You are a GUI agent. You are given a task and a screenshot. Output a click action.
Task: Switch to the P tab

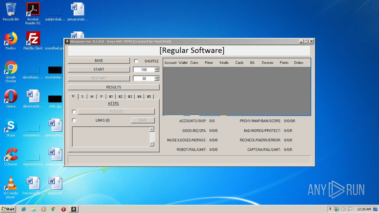pos(101,97)
